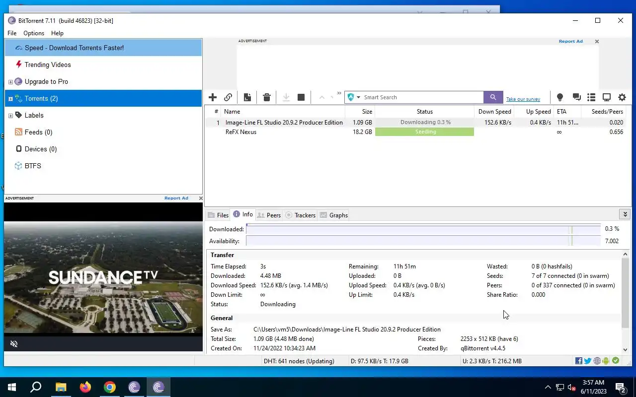Sort by Seeds/Peers column header
This screenshot has height=397, width=636.
coord(604,112)
